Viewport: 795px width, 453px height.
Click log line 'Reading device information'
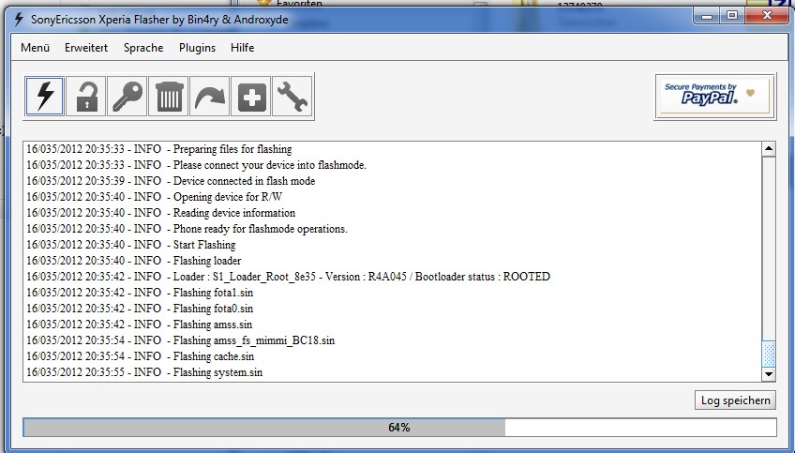point(160,213)
